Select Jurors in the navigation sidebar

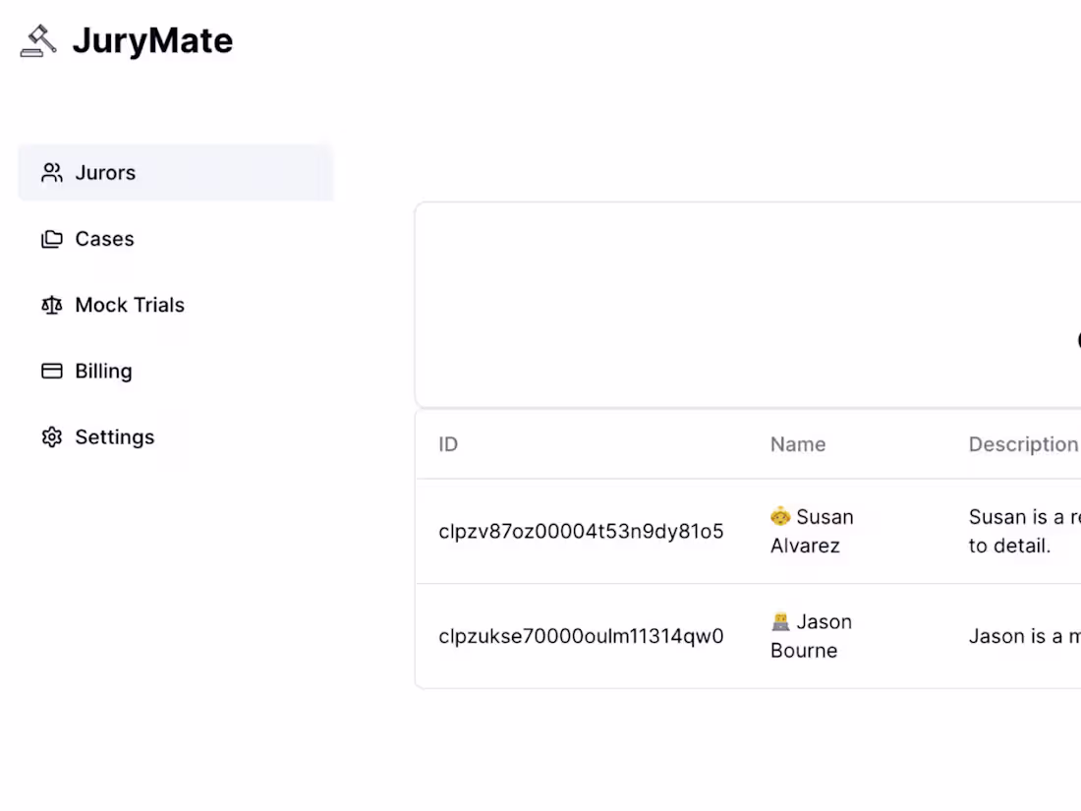click(105, 172)
